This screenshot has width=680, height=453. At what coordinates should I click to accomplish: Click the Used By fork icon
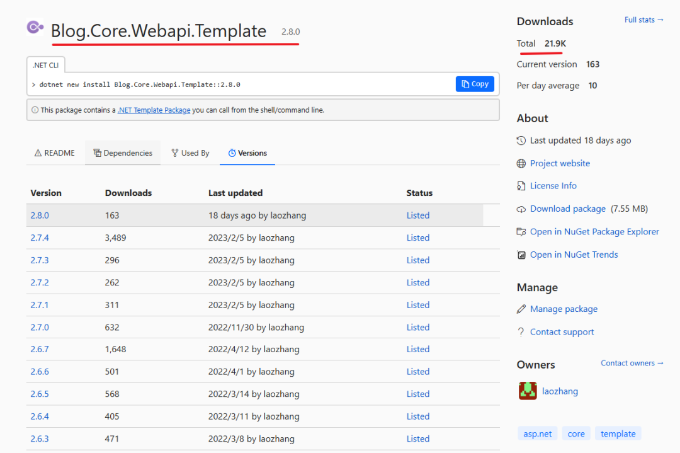pos(175,152)
